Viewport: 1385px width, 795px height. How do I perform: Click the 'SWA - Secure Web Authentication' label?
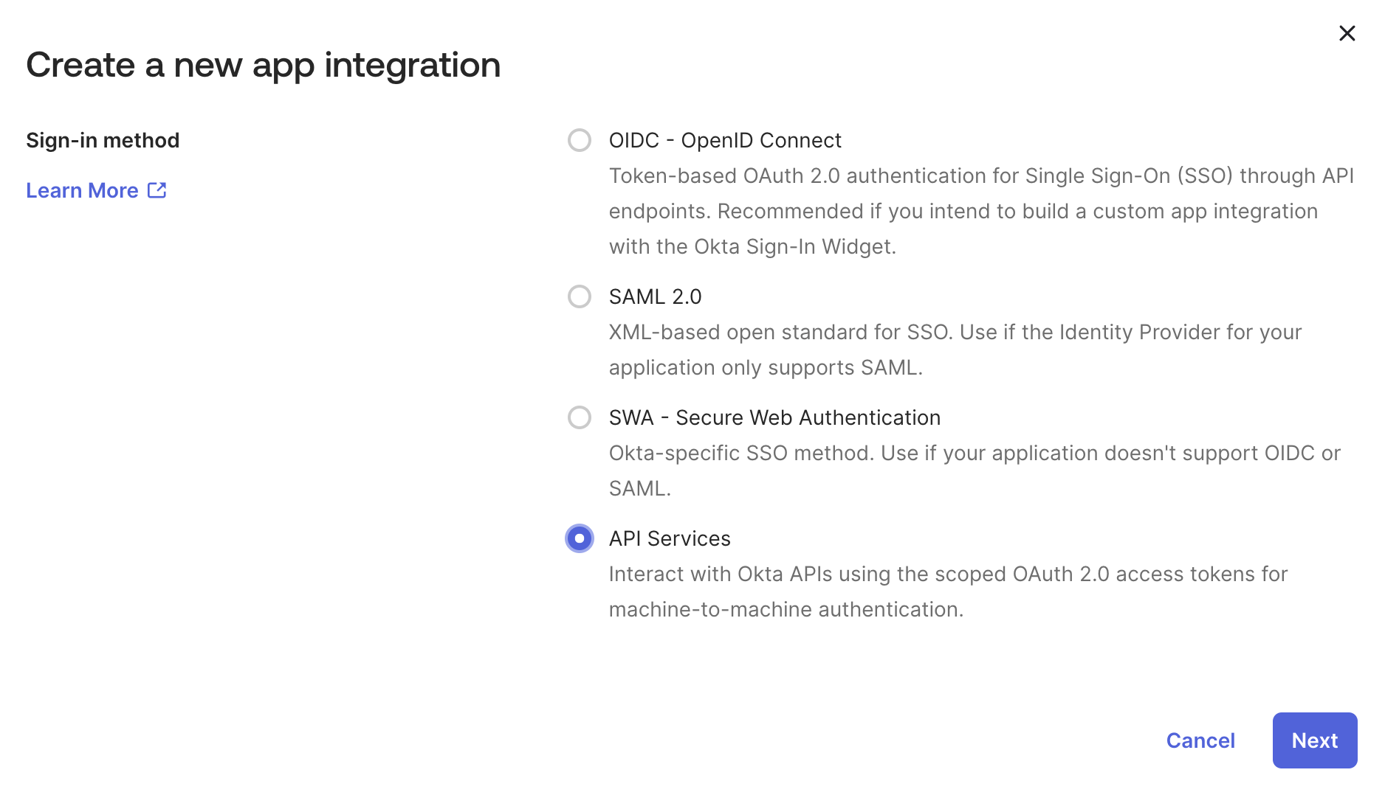tap(774, 417)
